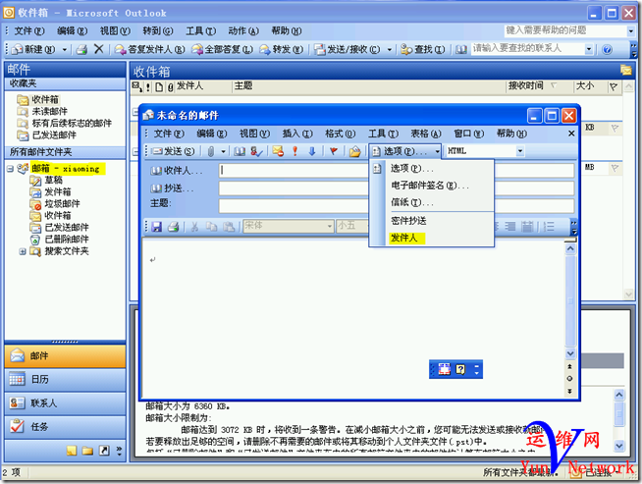This screenshot has height=484, width=642.
Task: Click the Save floppy disk icon in formatting toolbar
Action: (x=156, y=227)
